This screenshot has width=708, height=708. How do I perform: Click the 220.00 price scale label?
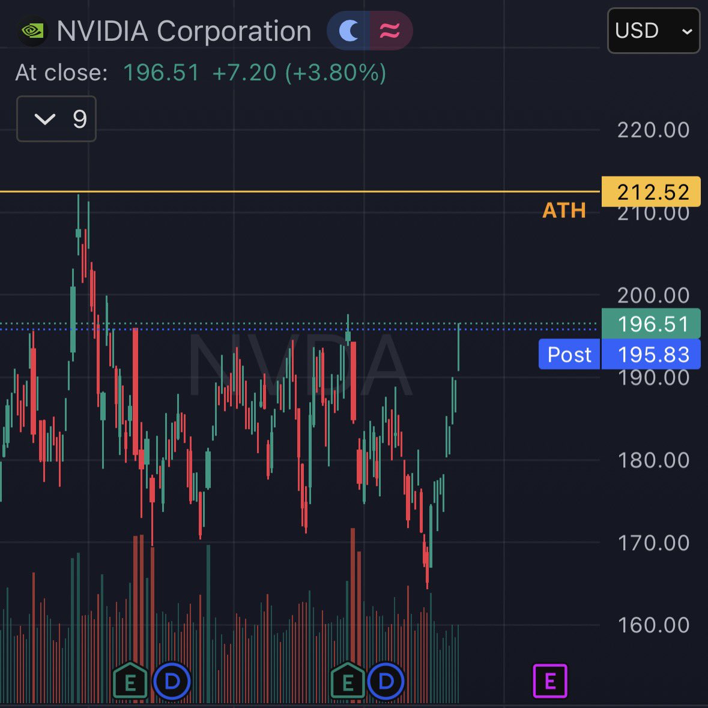click(x=653, y=130)
